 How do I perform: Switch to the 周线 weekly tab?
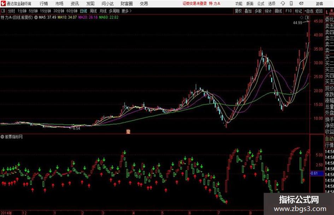tap(93, 11)
